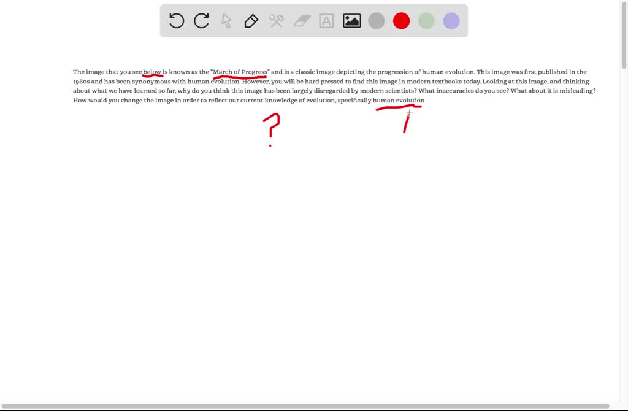This screenshot has width=628, height=411.
Task: Select the red color swatch
Action: 401,20
